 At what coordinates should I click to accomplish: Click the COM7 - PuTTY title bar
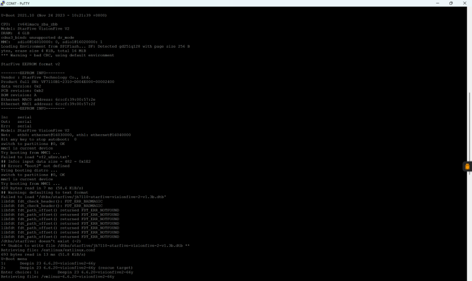pos(171,3)
